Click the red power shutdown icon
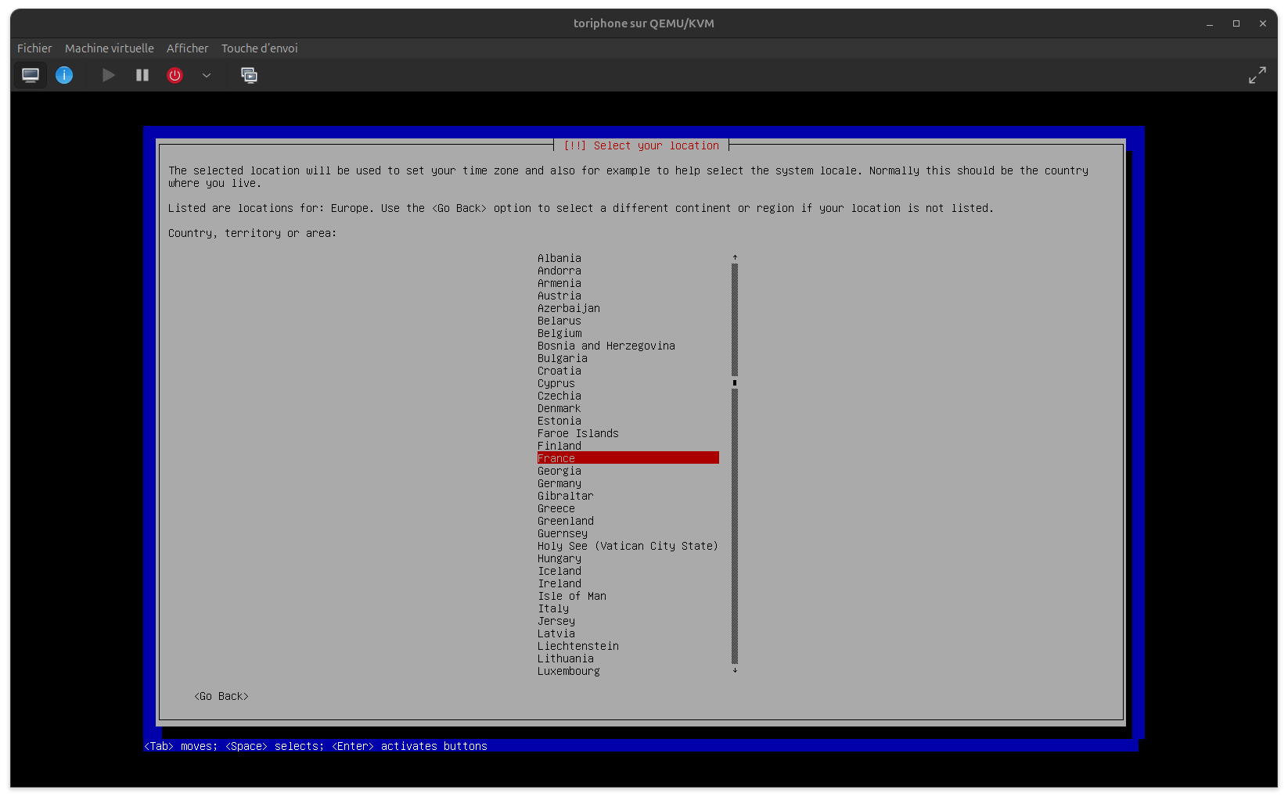Image resolution: width=1288 pixels, height=800 pixels. pos(174,75)
